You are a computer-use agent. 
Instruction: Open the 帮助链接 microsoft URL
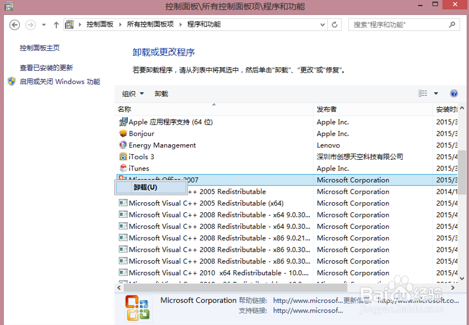(308, 301)
